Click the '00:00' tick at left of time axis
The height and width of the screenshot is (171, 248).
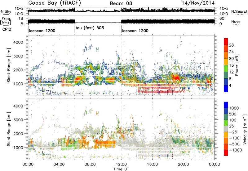(x=28, y=165)
